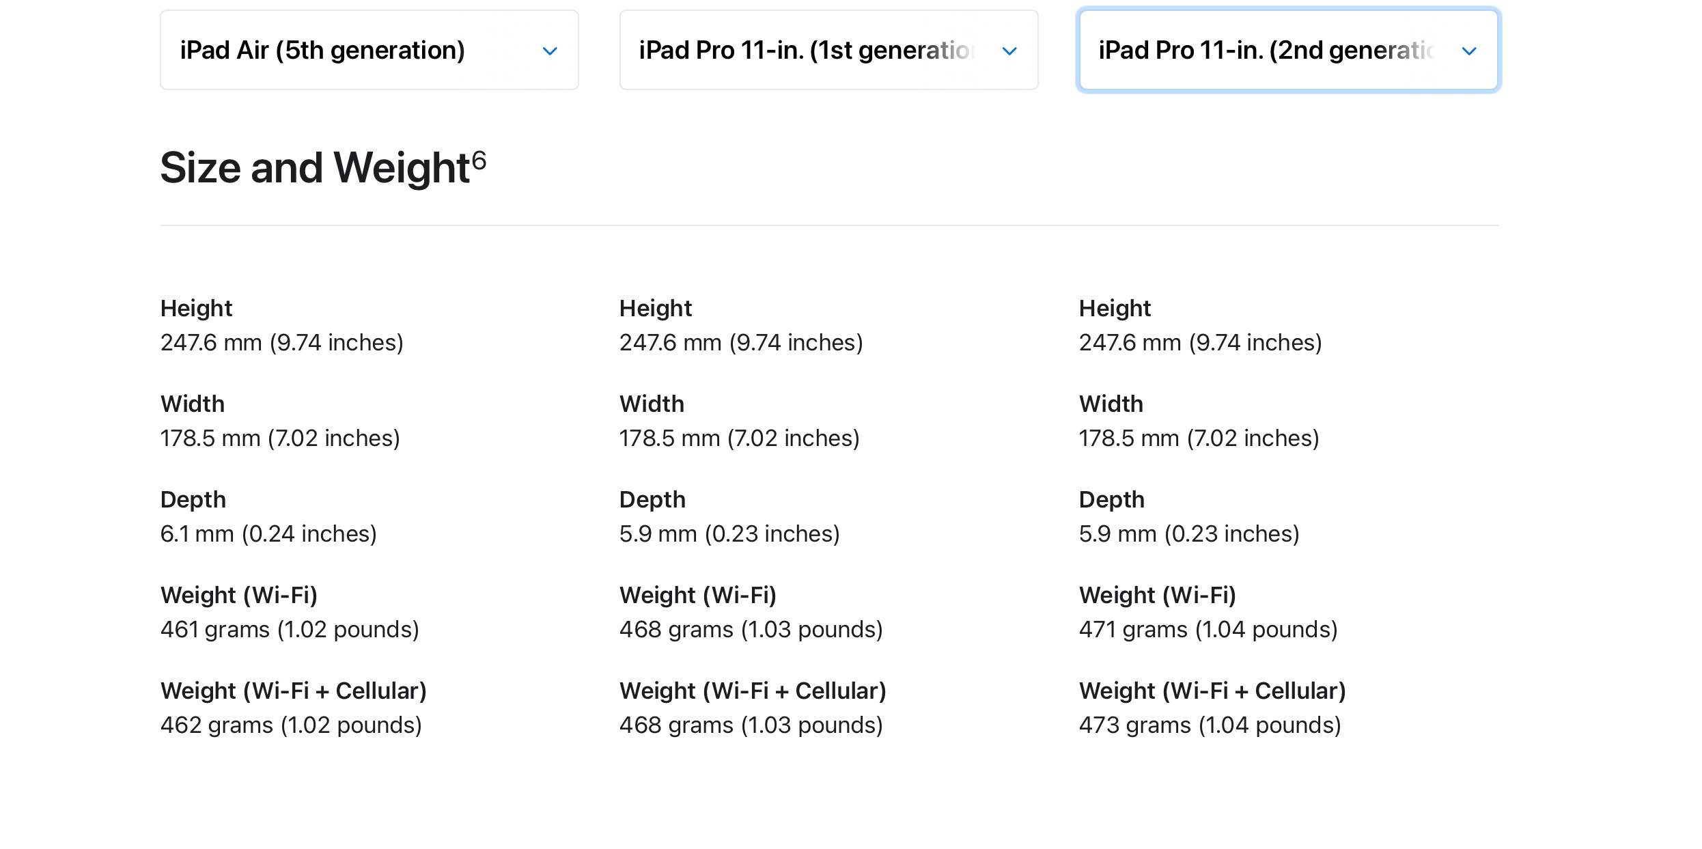The height and width of the screenshot is (849, 1702).
Task: Click the 2nd generation cellular weight 473 grams
Action: [x=1210, y=725]
